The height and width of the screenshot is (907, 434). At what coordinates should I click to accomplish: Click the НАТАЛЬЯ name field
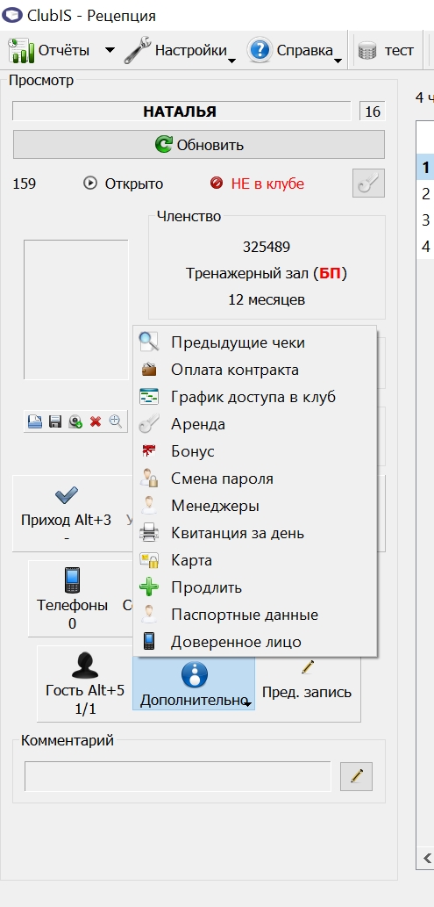(x=181, y=111)
